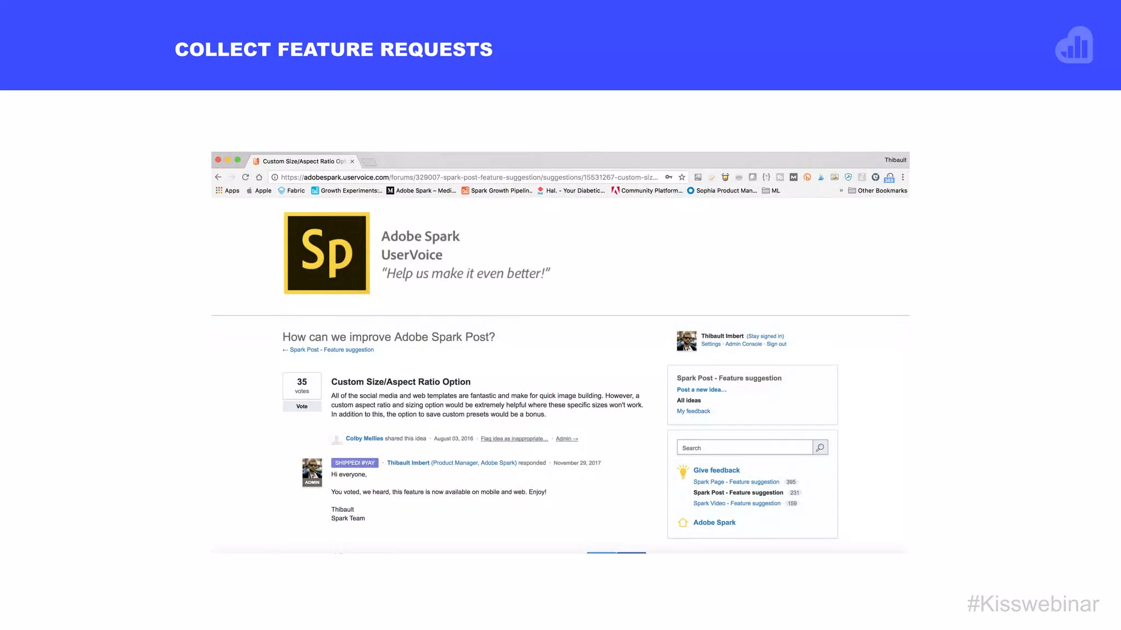The width and height of the screenshot is (1121, 630).
Task: Open the Settings link
Action: (x=711, y=344)
